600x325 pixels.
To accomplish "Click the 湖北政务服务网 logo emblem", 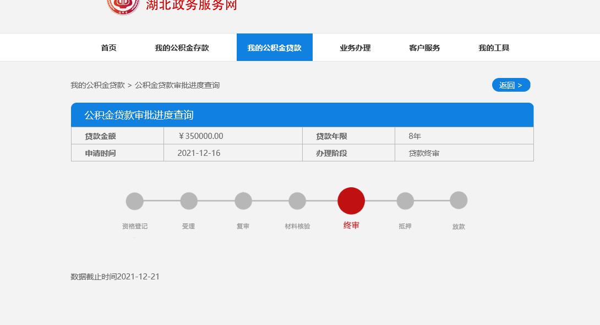I will pyautogui.click(x=122, y=5).
